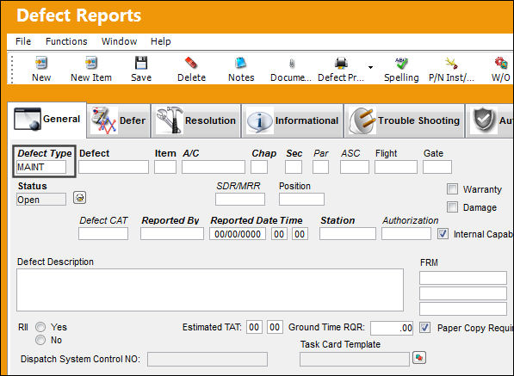Click the second FRM field
This screenshot has width=514, height=376.
tap(463, 293)
